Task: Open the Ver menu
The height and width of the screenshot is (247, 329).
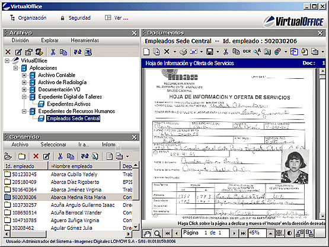Action: click(117, 18)
